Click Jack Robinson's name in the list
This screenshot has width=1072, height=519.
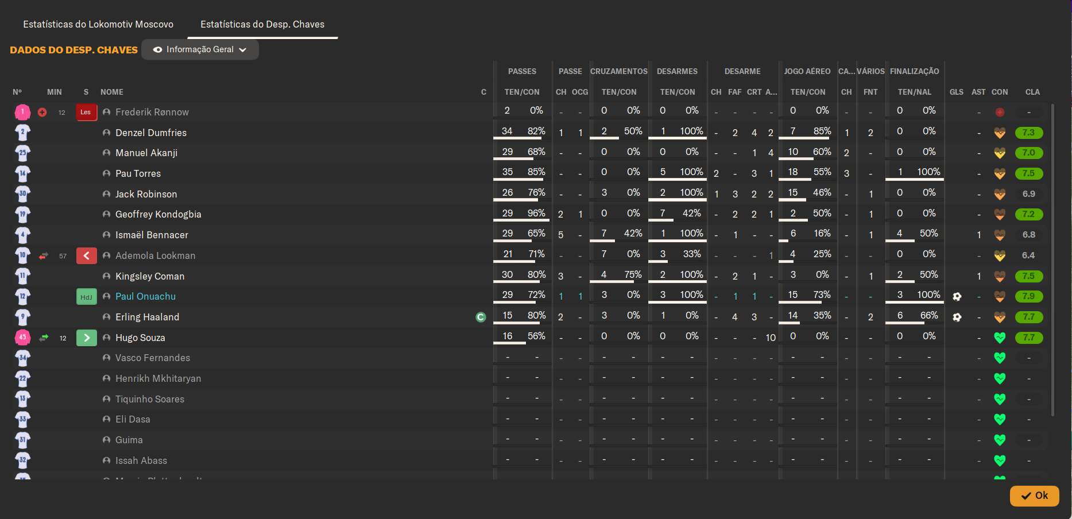pyautogui.click(x=146, y=194)
